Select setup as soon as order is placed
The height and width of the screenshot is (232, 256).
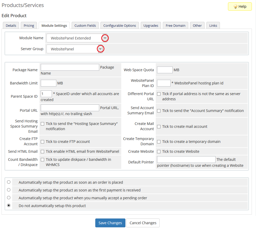click(9, 182)
